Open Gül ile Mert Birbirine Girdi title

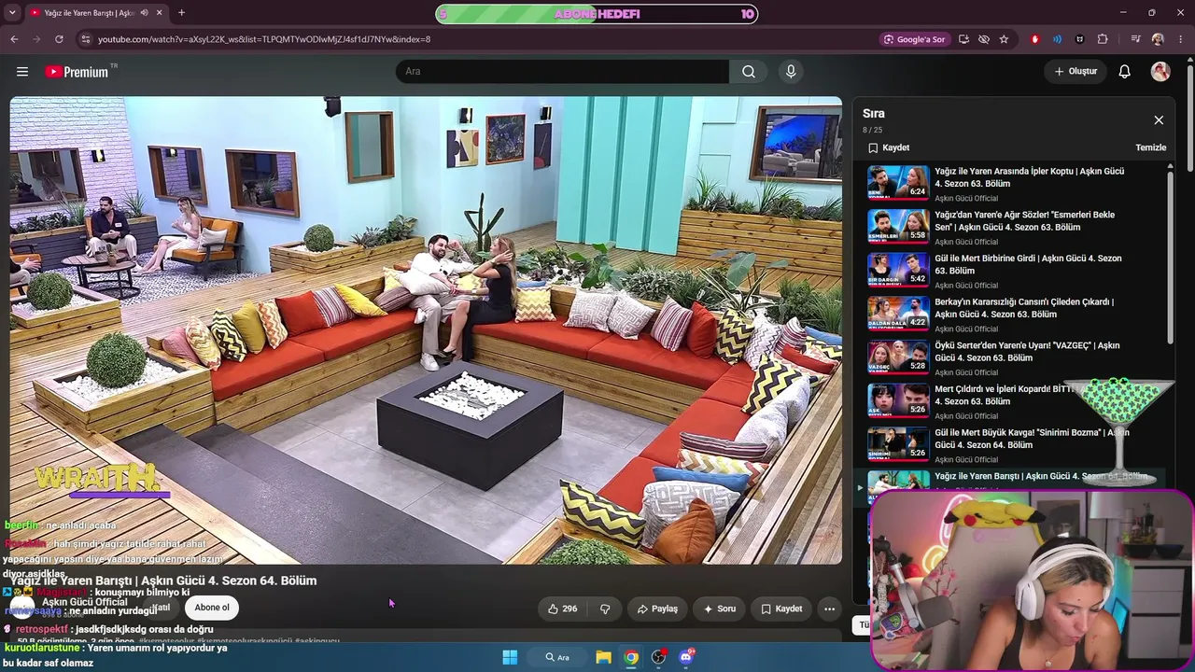tap(1028, 264)
